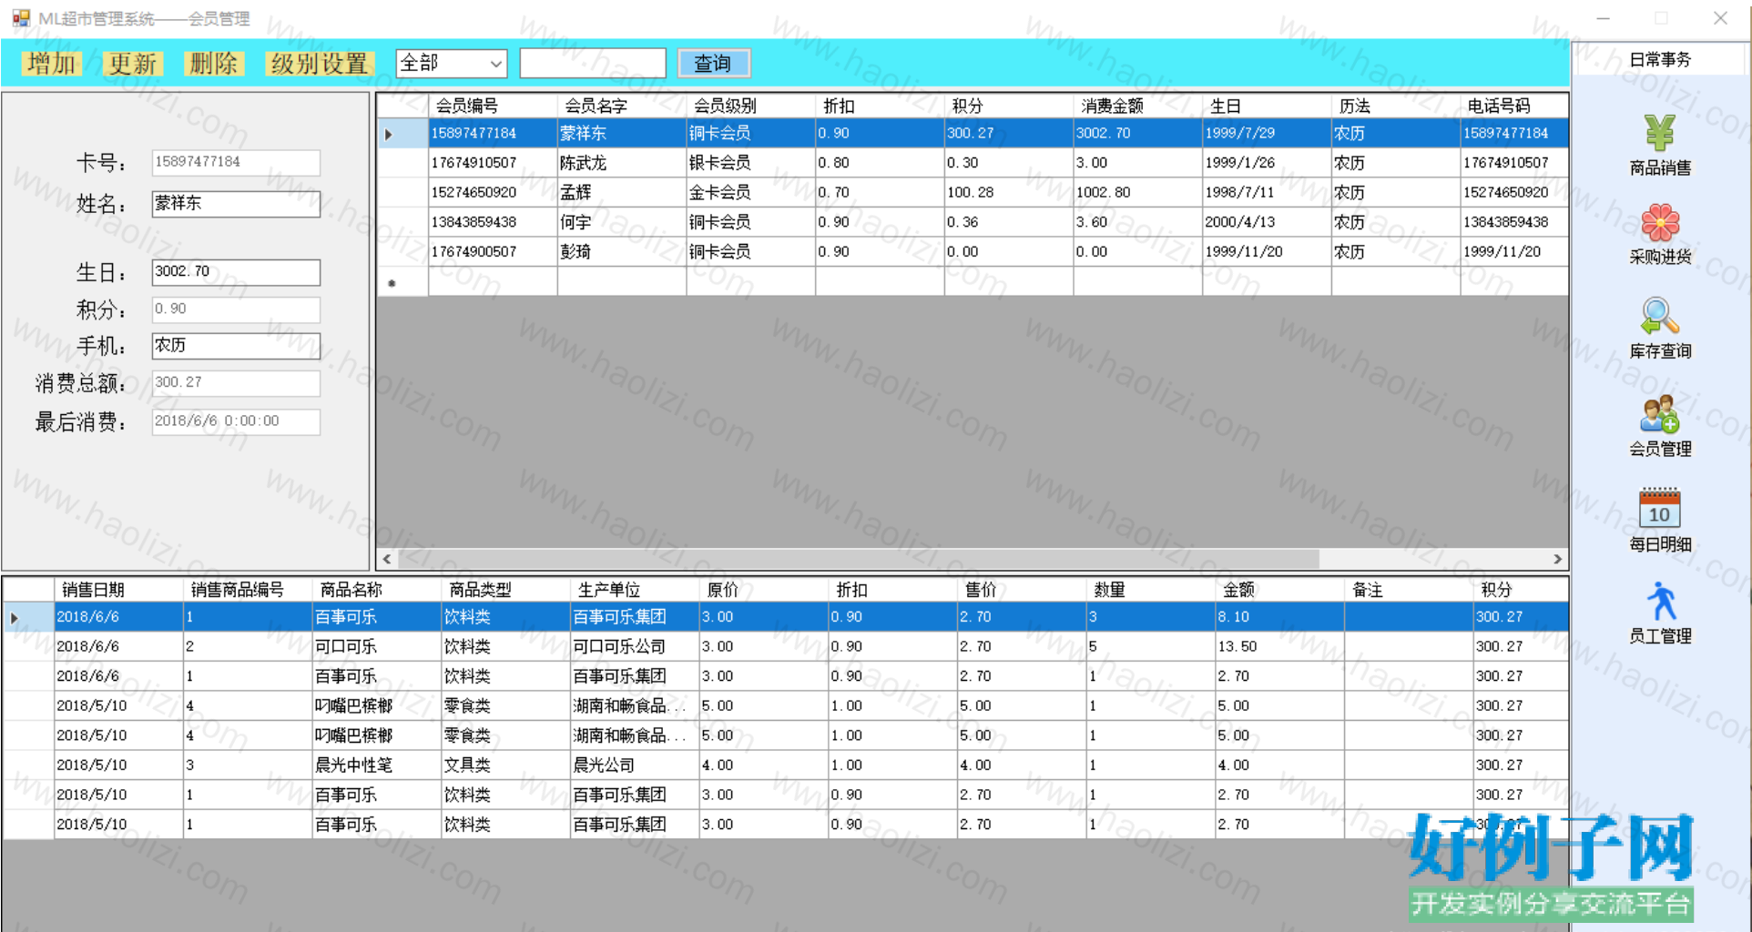Open 商品销售 yen icon in sidebar
The width and height of the screenshot is (1752, 932).
coord(1659,133)
